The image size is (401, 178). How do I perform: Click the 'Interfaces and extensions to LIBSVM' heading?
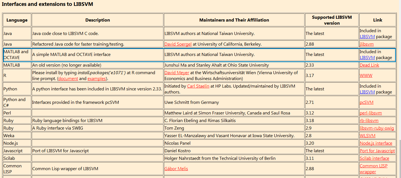pyautogui.click(x=47, y=4)
